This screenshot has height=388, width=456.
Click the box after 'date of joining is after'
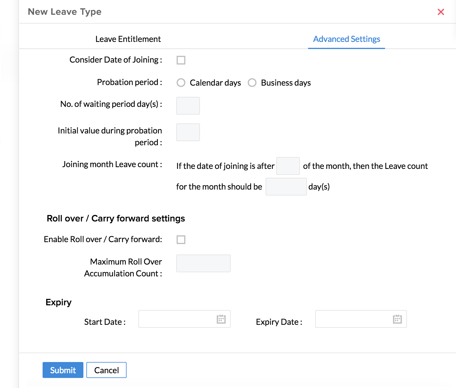tap(288, 166)
